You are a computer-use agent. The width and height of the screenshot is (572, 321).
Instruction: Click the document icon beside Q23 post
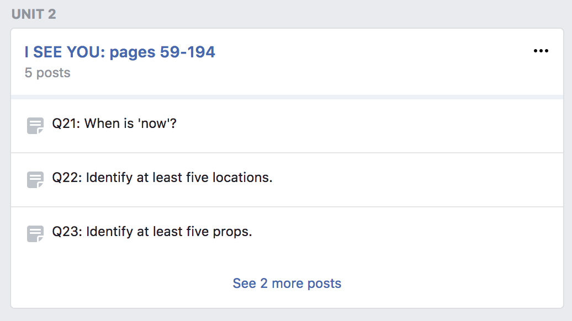(35, 233)
